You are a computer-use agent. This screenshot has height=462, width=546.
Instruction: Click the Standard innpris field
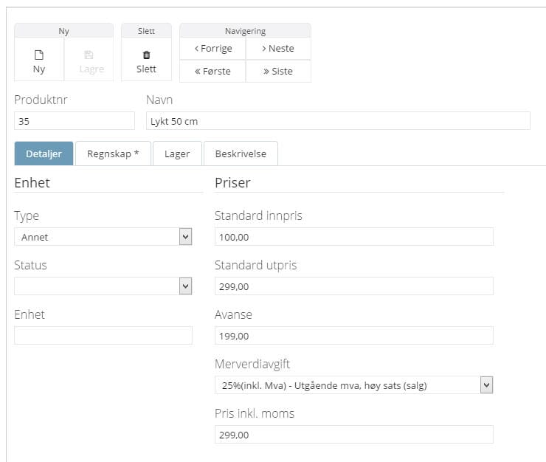pos(353,237)
